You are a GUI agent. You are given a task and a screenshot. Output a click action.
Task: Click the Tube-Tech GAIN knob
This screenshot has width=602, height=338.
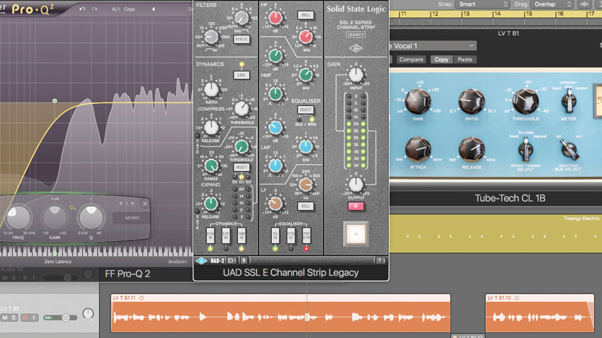click(418, 101)
